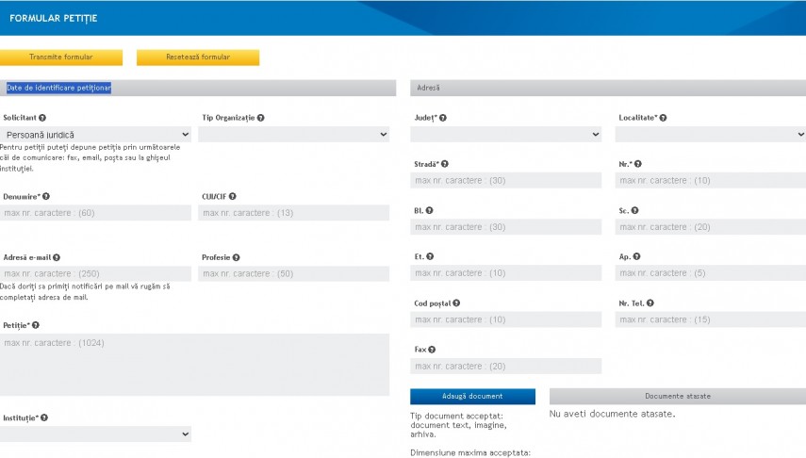Click the help icon next to Județ

coord(442,118)
